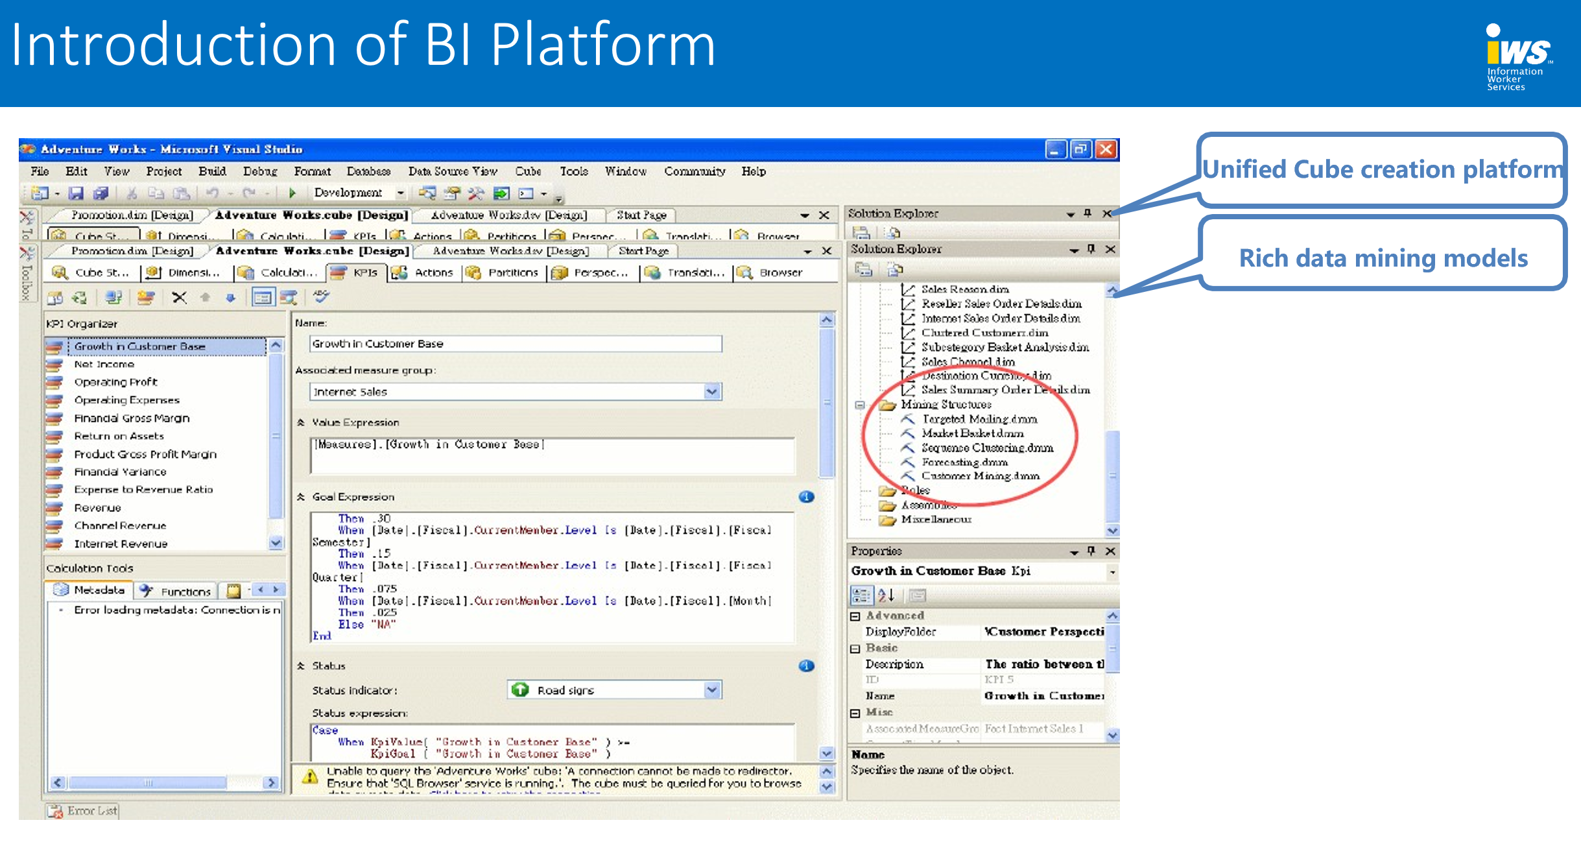This screenshot has height=853, width=1581.
Task: Collapse the Value Expression section
Action: 301,423
